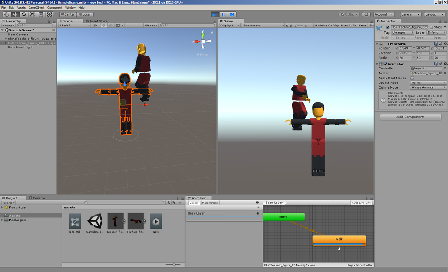Viewport: 448px width, 272px height.
Task: Add new Animator layer plus button
Action: click(x=258, y=207)
